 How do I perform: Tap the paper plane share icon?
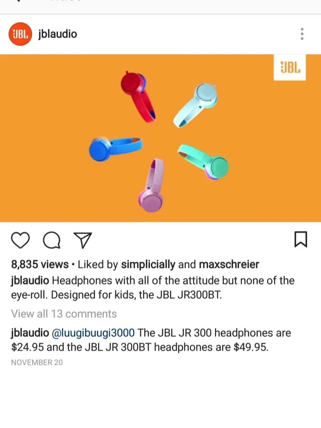tap(83, 240)
